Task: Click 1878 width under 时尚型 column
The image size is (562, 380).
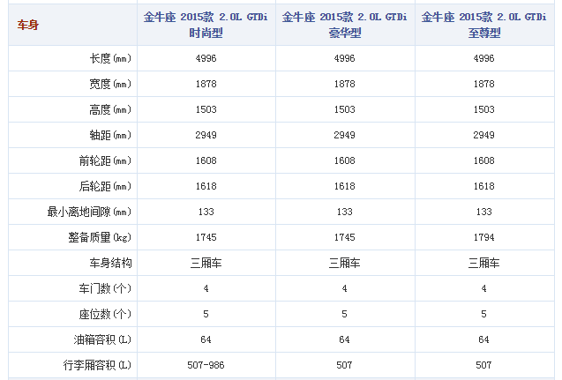Action: pos(206,84)
